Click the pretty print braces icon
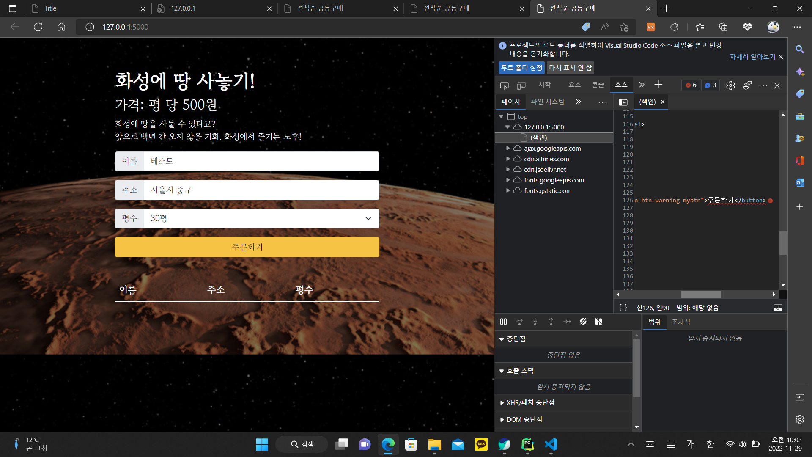812x457 pixels. (x=623, y=308)
